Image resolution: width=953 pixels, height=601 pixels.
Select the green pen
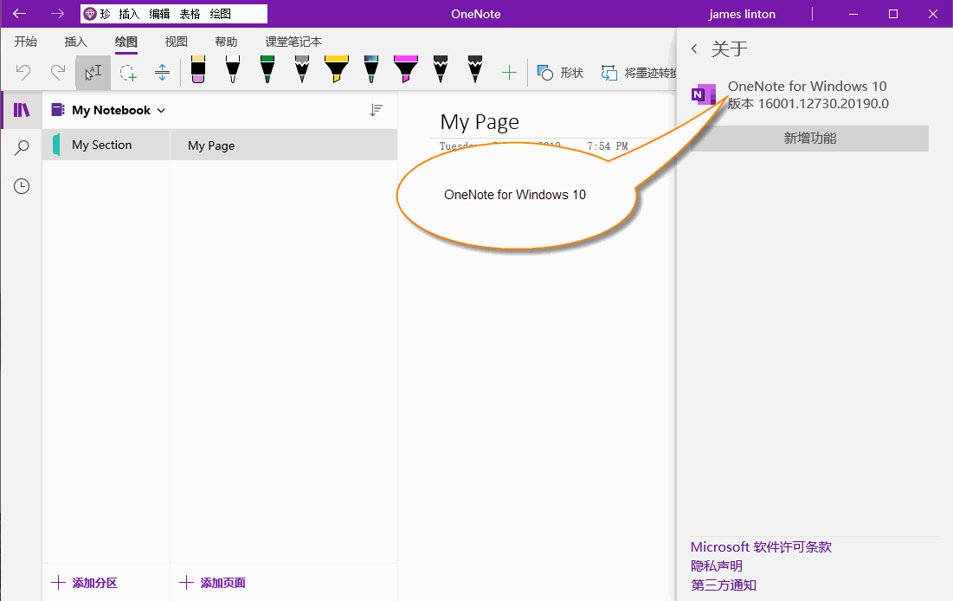[267, 69]
